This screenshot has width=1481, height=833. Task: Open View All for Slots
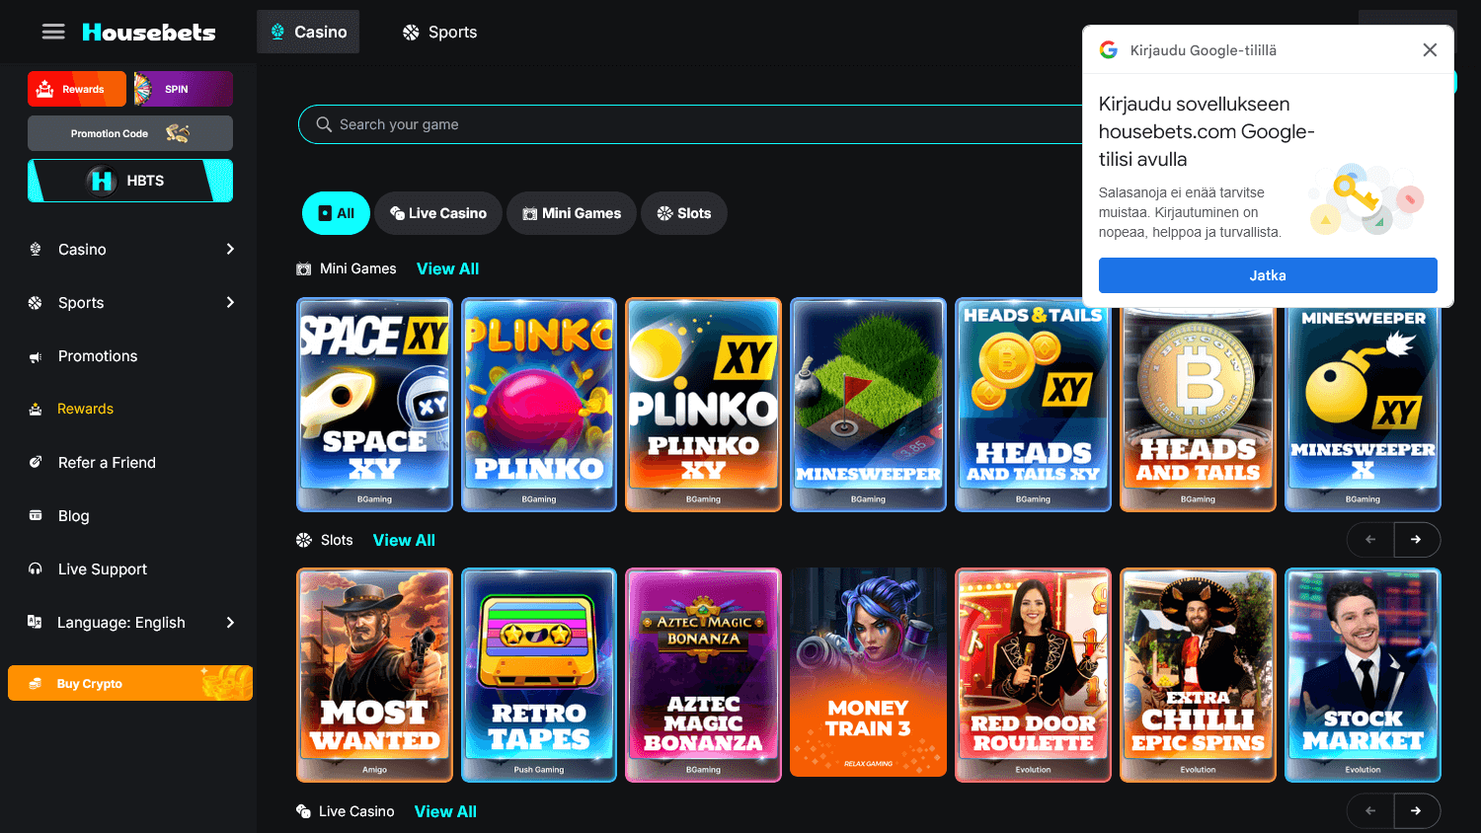point(404,540)
